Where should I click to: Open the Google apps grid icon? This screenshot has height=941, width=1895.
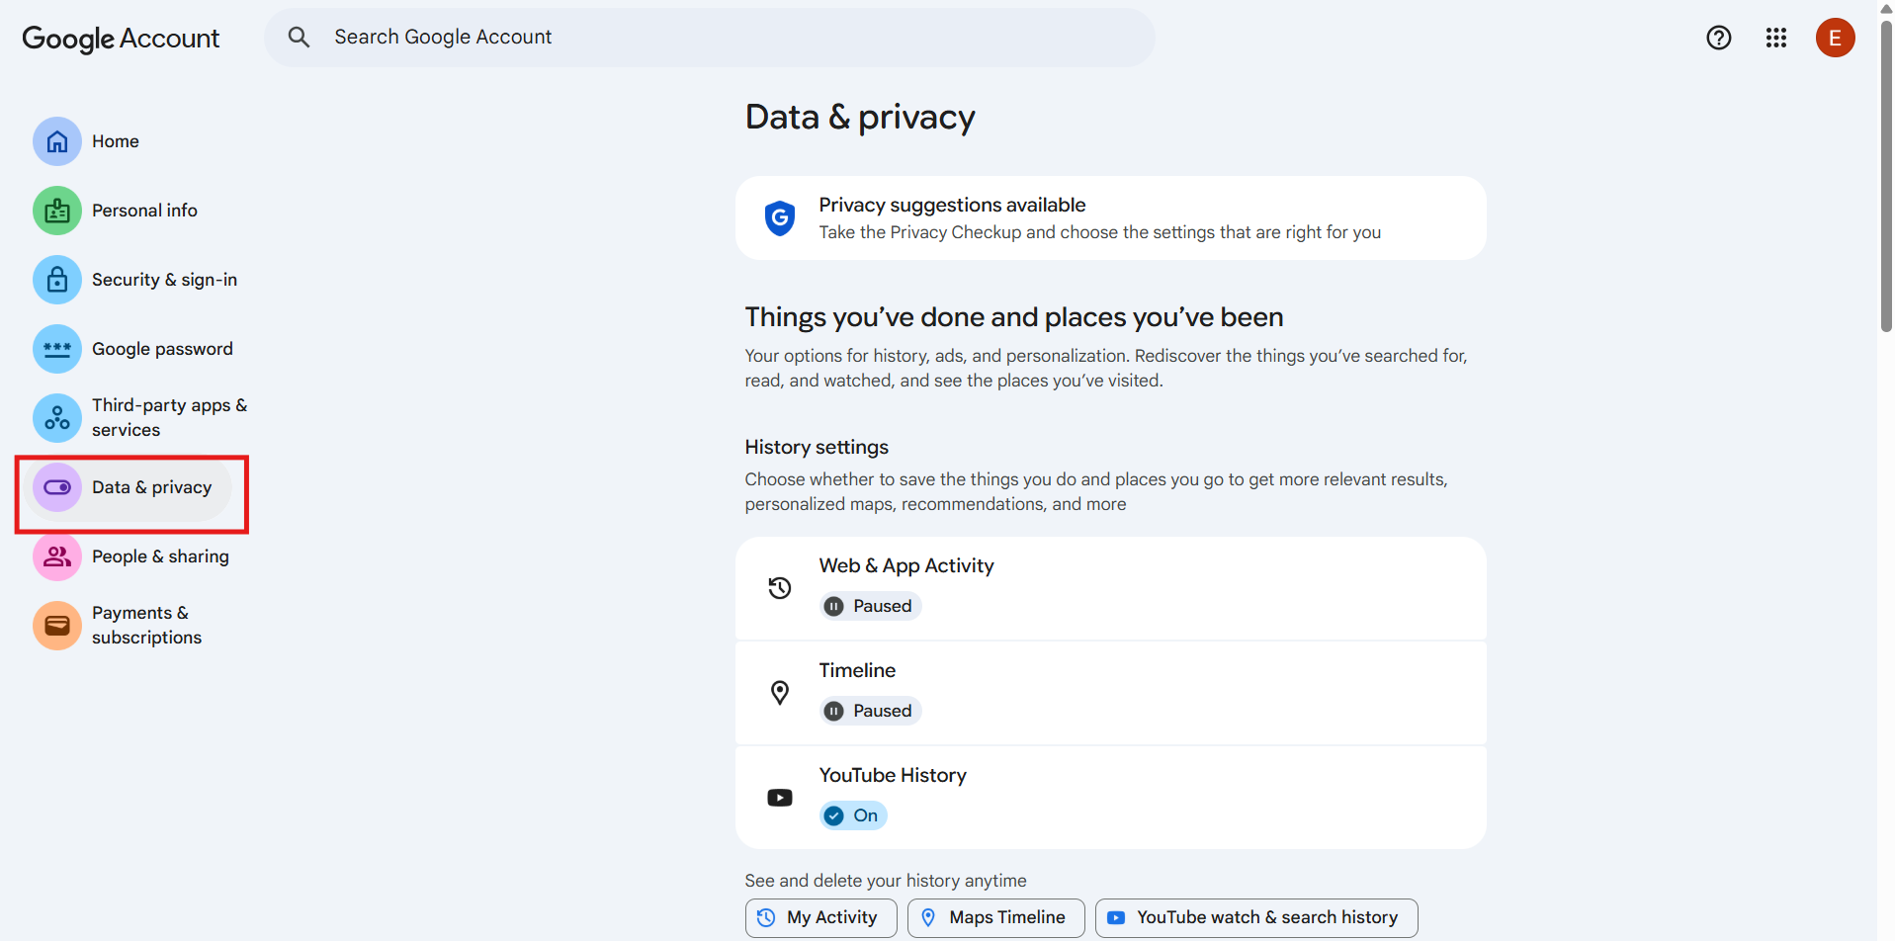[x=1775, y=38]
